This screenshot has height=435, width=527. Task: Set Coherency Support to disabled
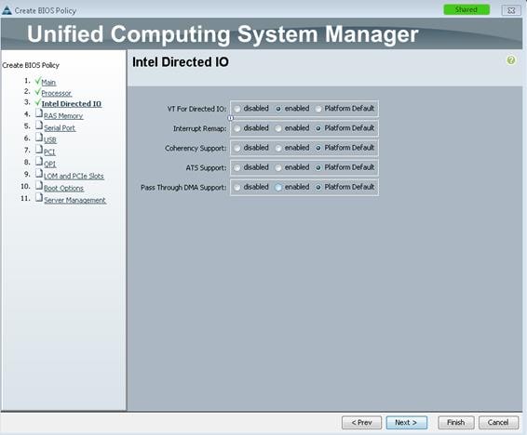coord(237,148)
